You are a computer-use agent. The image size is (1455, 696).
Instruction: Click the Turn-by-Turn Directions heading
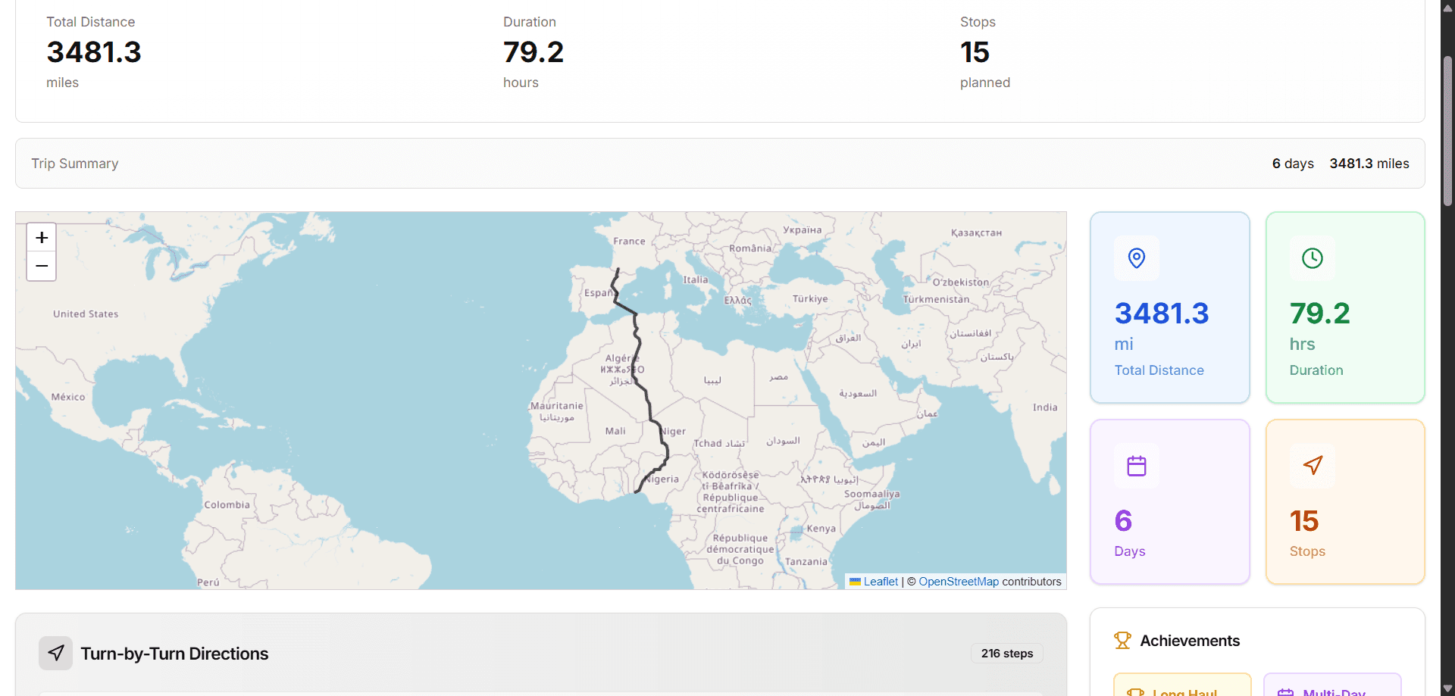click(x=175, y=654)
